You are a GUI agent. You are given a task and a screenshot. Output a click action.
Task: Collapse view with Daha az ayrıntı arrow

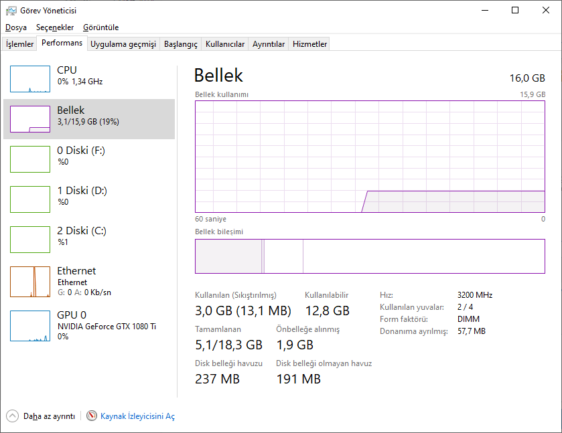[x=13, y=416]
